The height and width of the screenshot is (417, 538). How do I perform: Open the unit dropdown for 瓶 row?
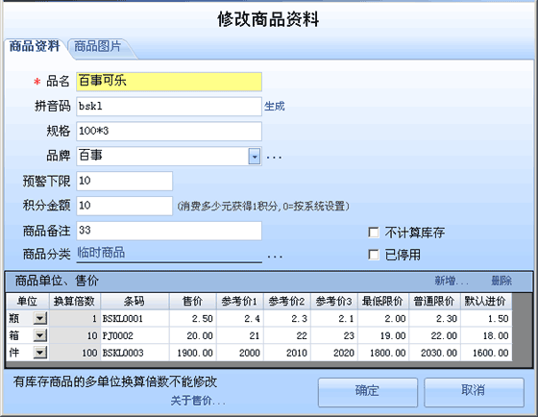(40, 318)
